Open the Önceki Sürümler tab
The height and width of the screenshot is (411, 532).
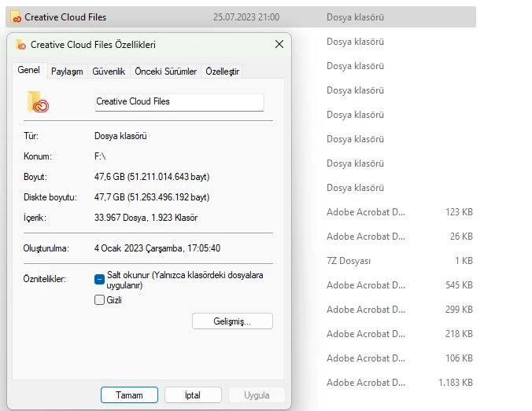[165, 72]
